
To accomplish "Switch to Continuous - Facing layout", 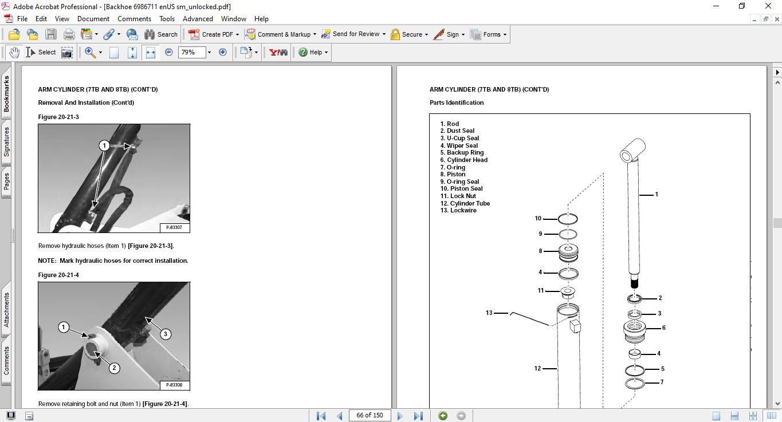I will [753, 416].
